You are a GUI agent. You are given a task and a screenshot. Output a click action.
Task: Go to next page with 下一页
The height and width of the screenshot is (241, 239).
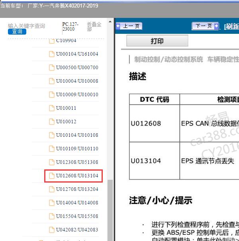click(x=205, y=26)
